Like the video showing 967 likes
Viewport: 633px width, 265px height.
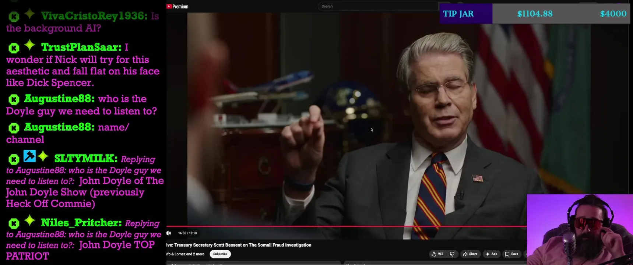(437, 254)
